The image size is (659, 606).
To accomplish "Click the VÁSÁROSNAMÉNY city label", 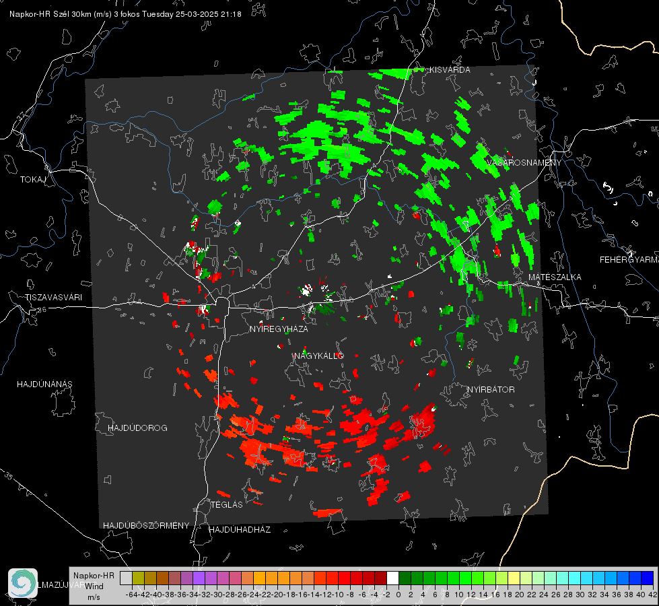I will point(524,163).
